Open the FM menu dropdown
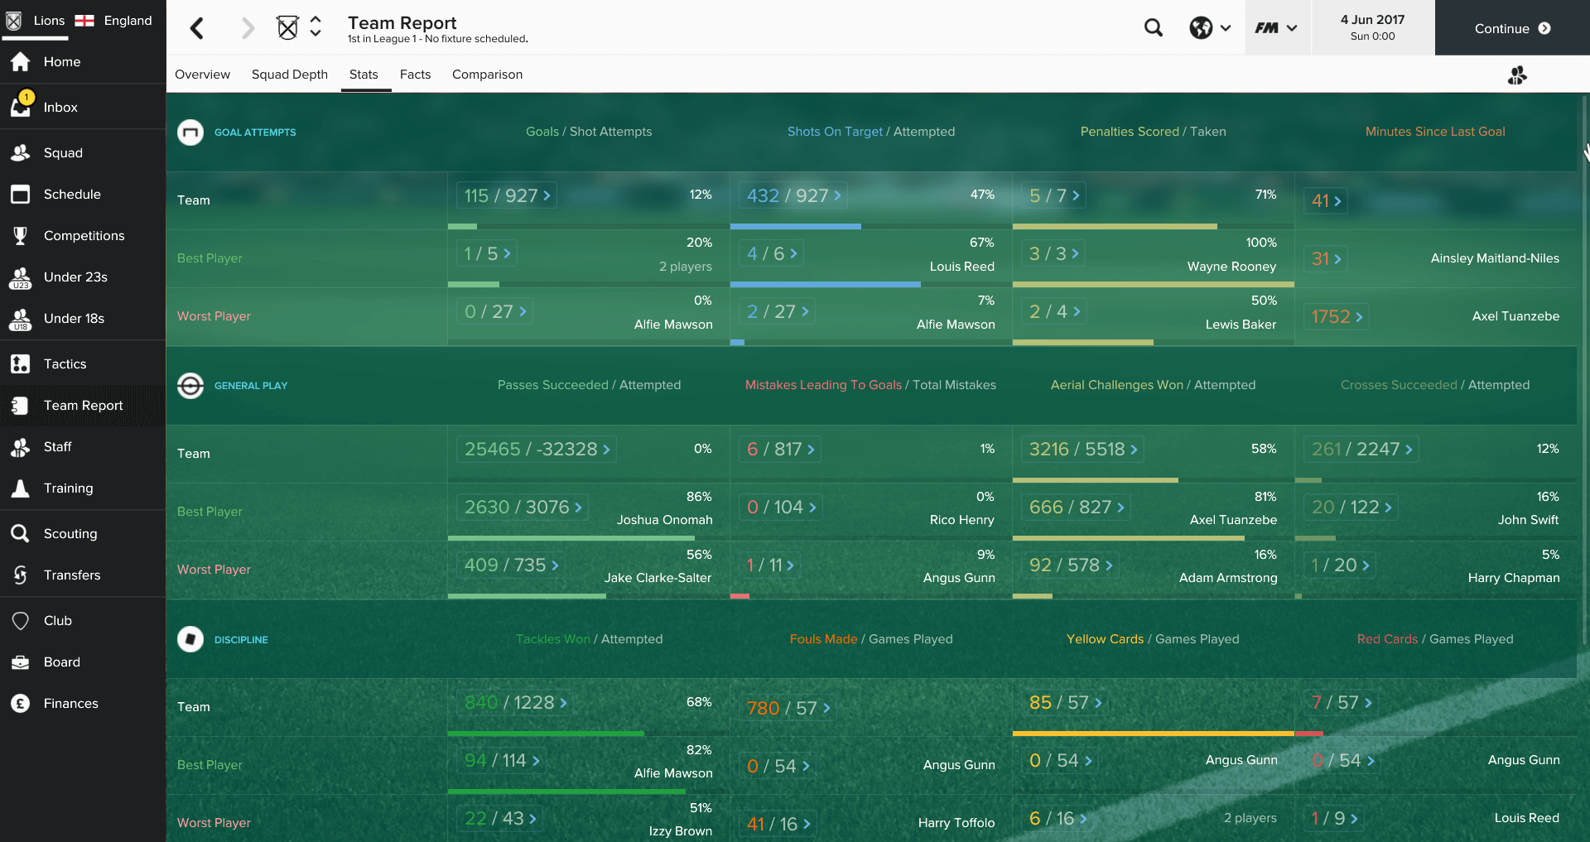The height and width of the screenshot is (842, 1590). pyautogui.click(x=1276, y=28)
